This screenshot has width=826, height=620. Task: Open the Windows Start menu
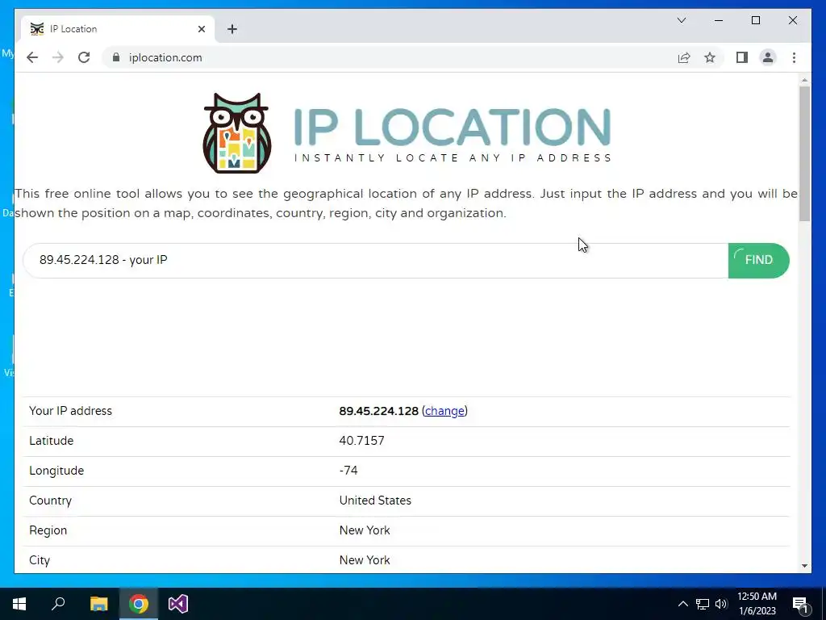pyautogui.click(x=19, y=604)
